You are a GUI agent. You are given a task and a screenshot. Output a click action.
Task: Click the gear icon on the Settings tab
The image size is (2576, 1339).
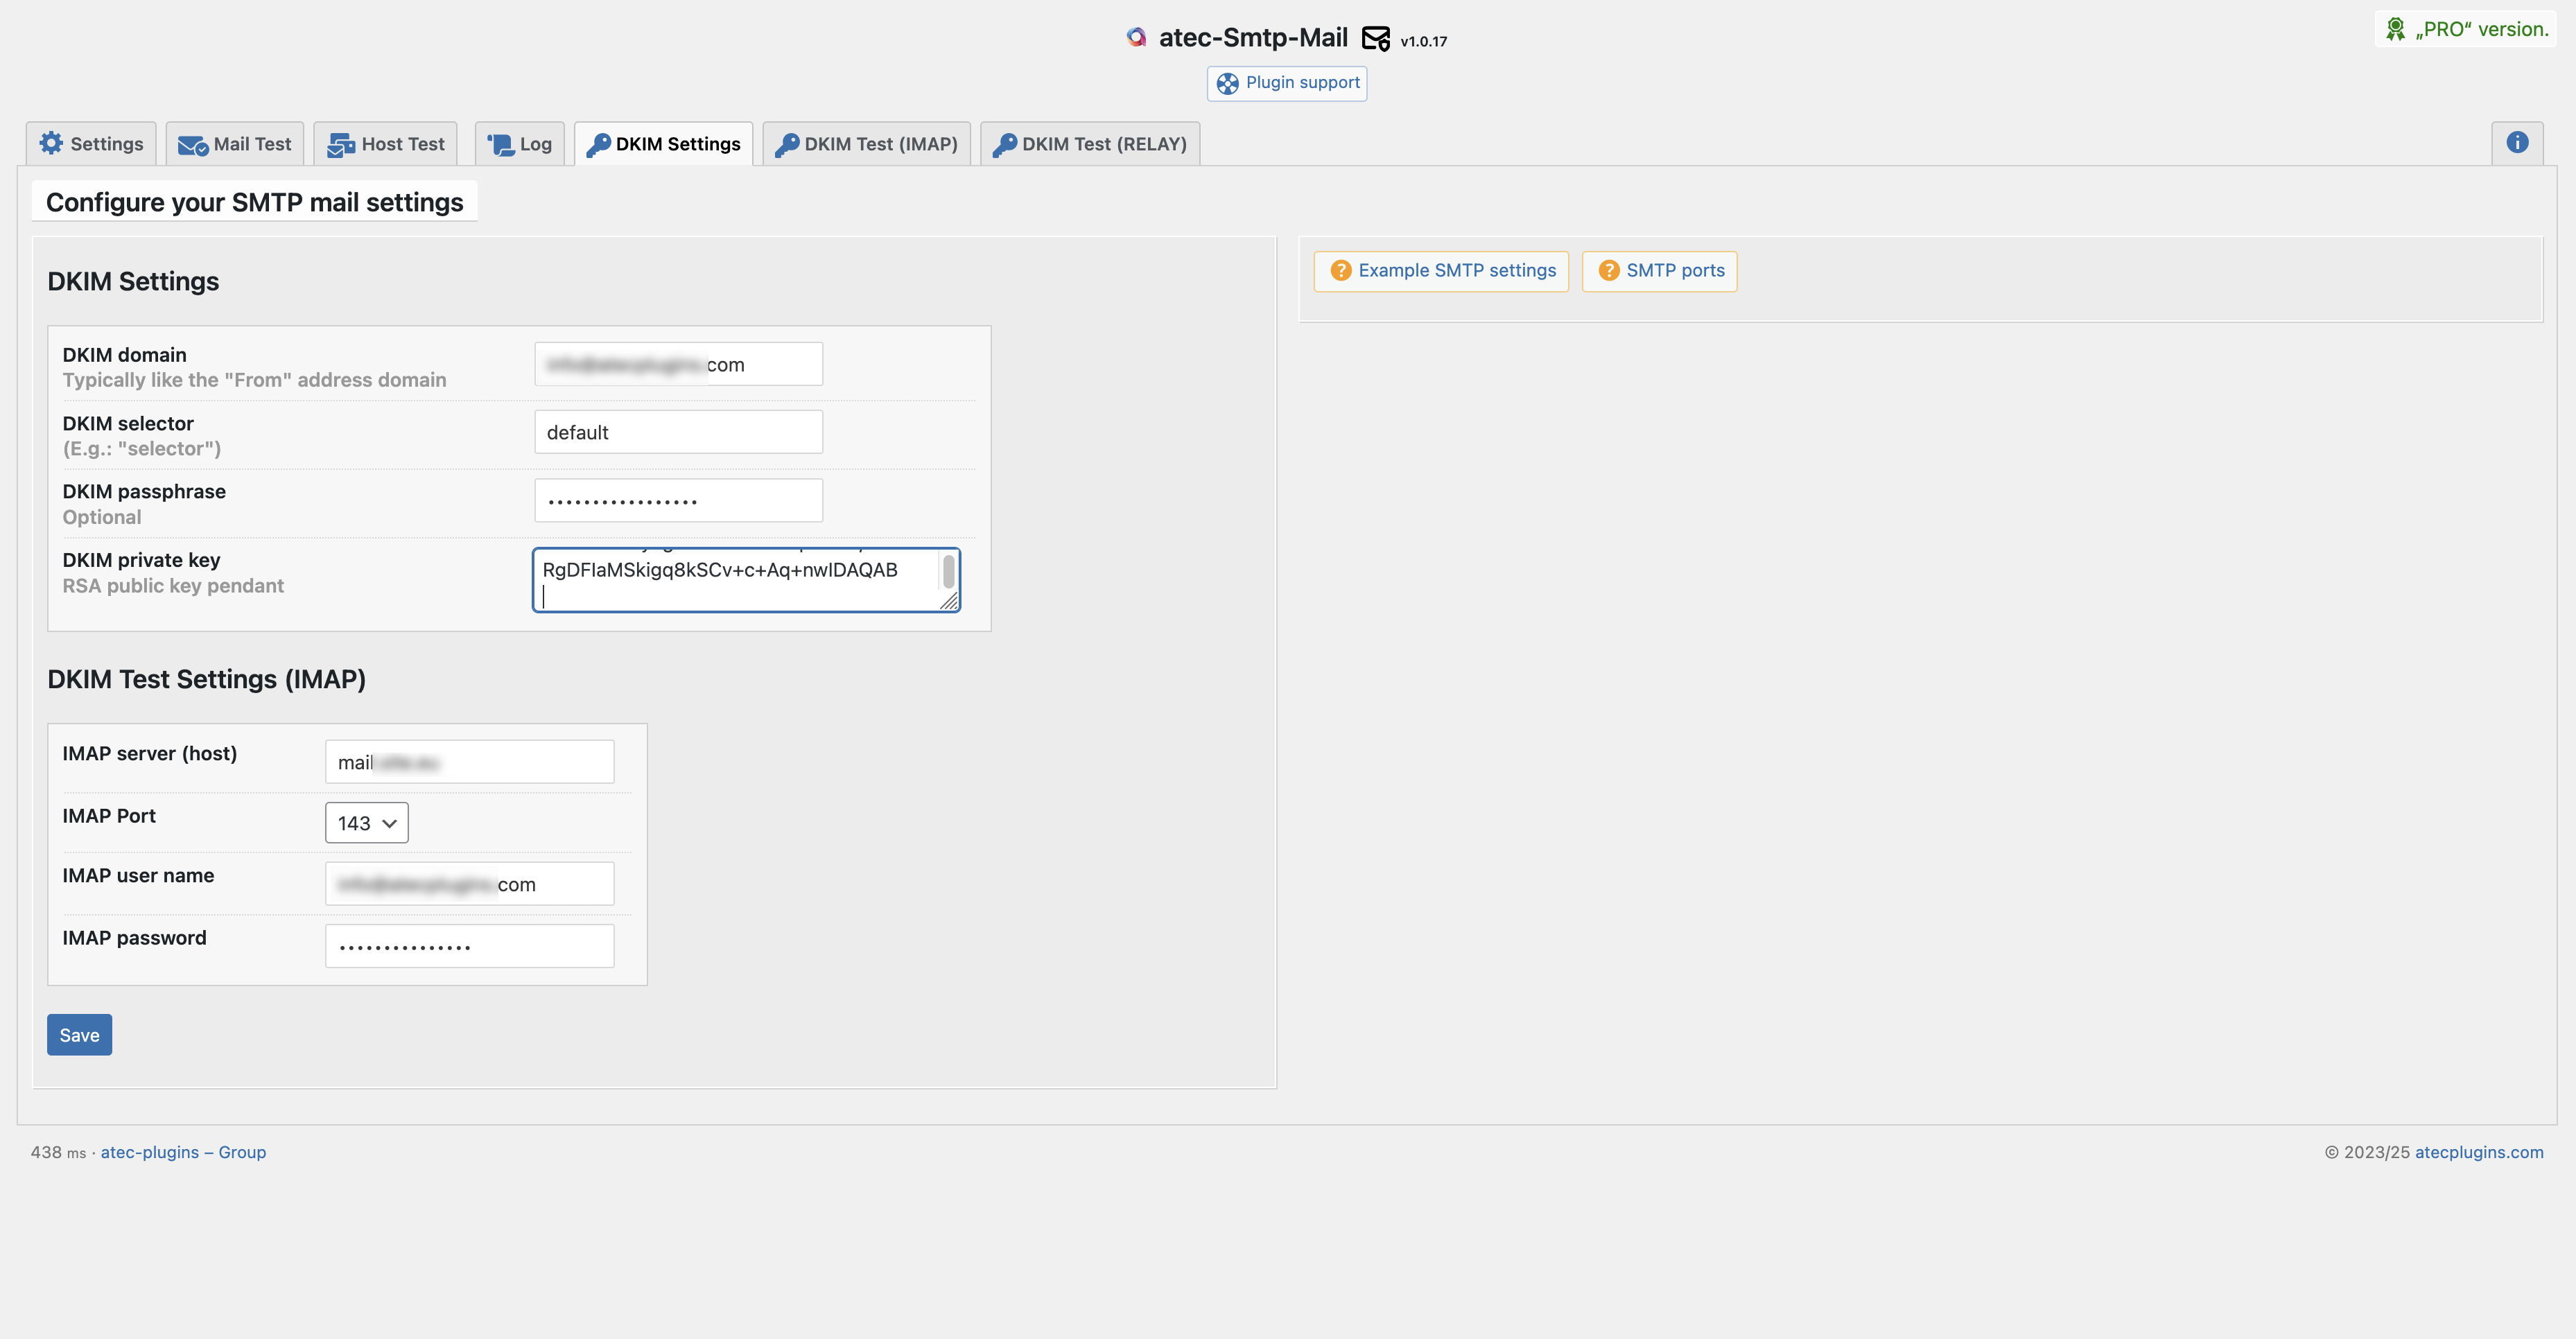click(51, 143)
